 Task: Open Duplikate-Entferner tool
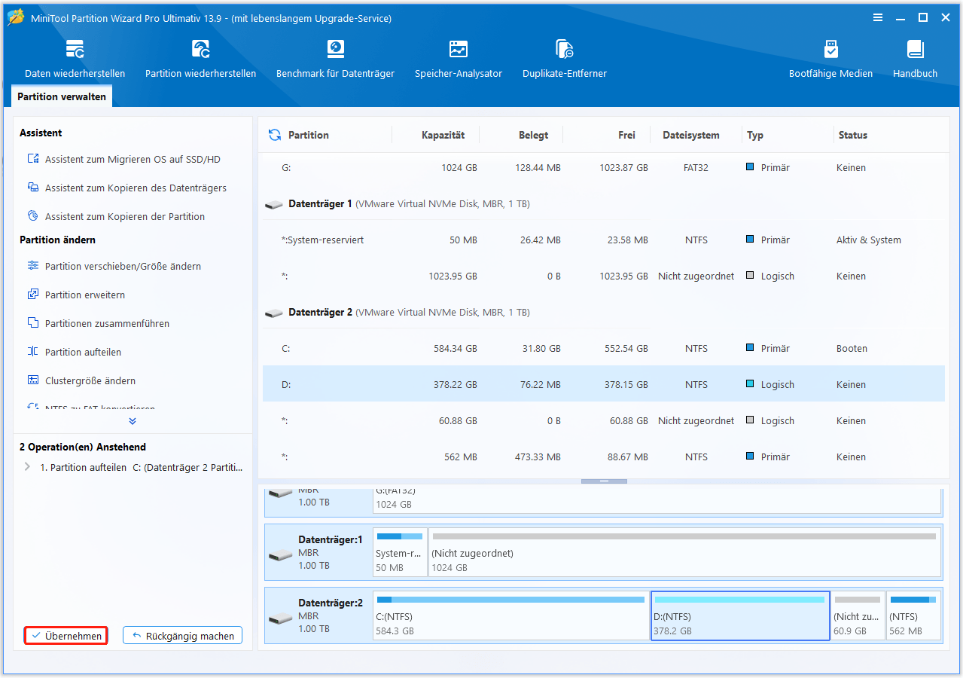(564, 59)
